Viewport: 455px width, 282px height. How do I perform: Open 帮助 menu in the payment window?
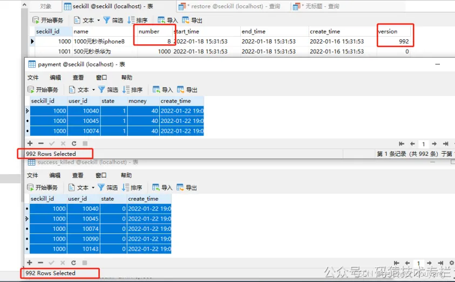pos(126,78)
